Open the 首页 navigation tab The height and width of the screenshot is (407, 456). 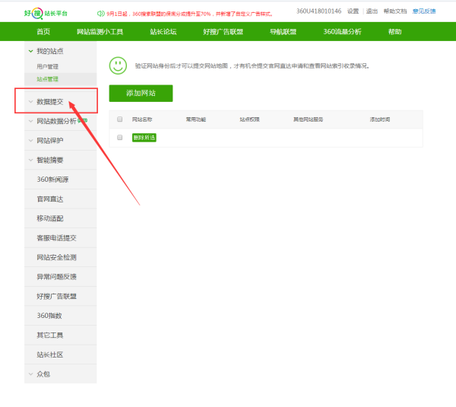(x=43, y=31)
